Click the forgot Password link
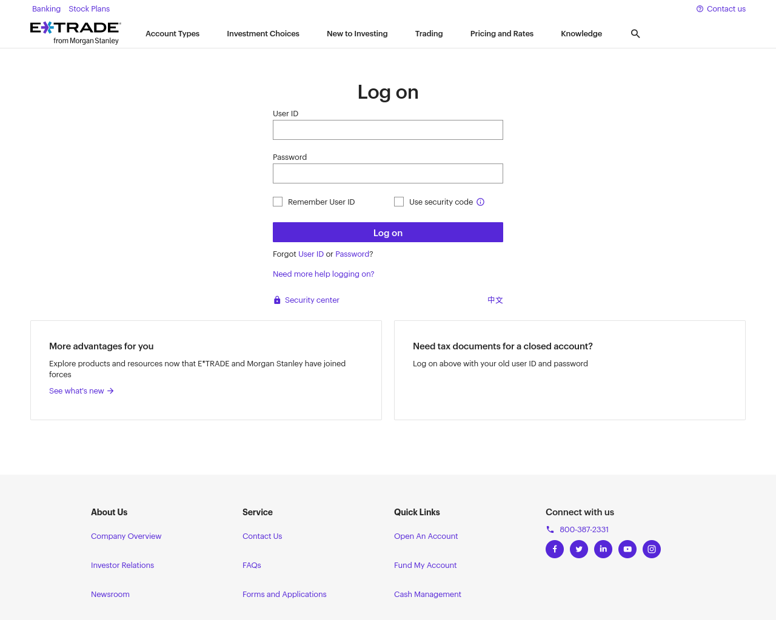776x620 pixels. pos(352,254)
